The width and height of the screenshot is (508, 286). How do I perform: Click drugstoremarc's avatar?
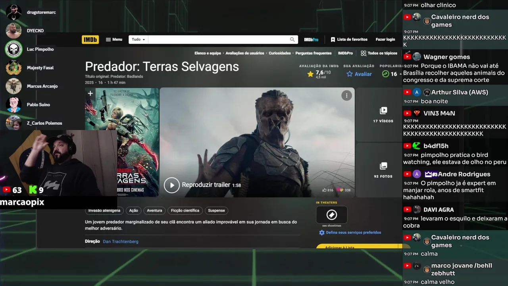13,12
